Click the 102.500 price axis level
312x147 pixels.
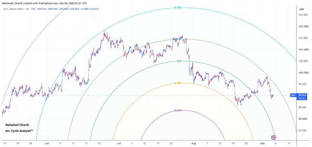point(303,15)
